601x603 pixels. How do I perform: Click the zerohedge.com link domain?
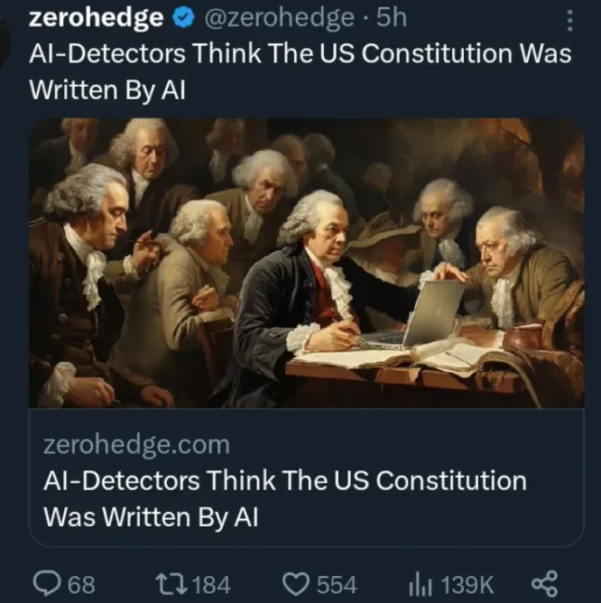point(136,444)
